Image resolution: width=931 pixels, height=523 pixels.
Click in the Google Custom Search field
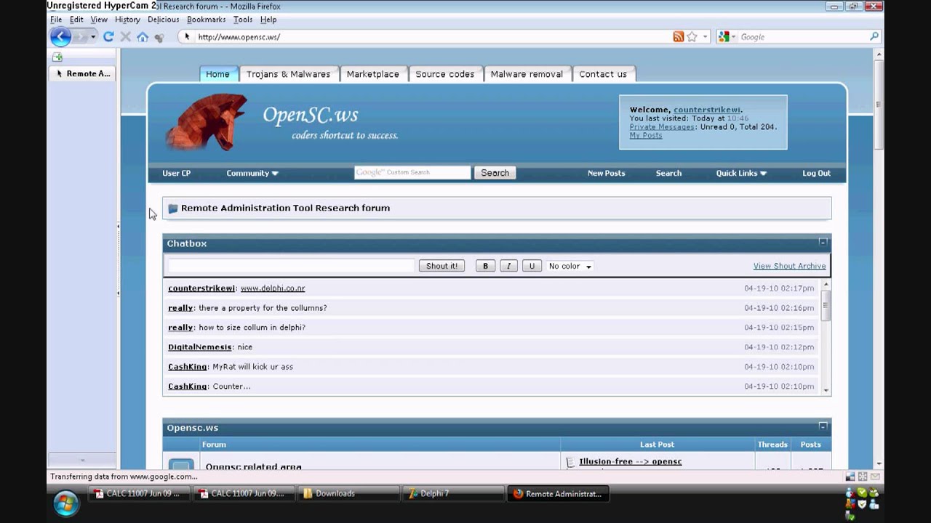[x=412, y=173]
